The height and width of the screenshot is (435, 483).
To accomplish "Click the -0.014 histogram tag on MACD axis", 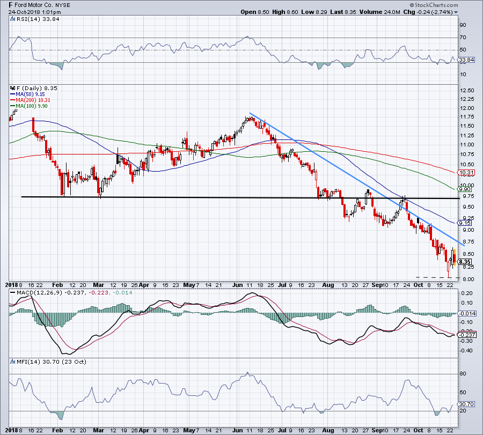I will [x=467, y=314].
